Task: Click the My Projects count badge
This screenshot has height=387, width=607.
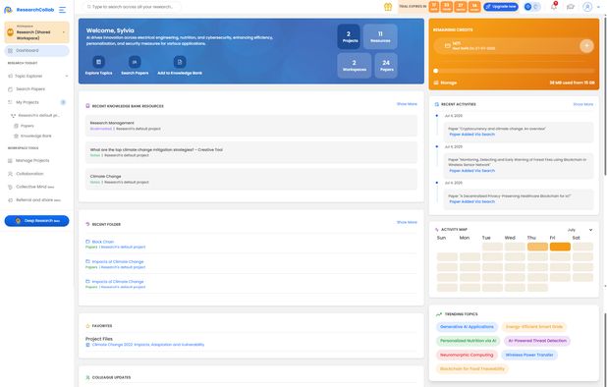Action: (x=63, y=102)
